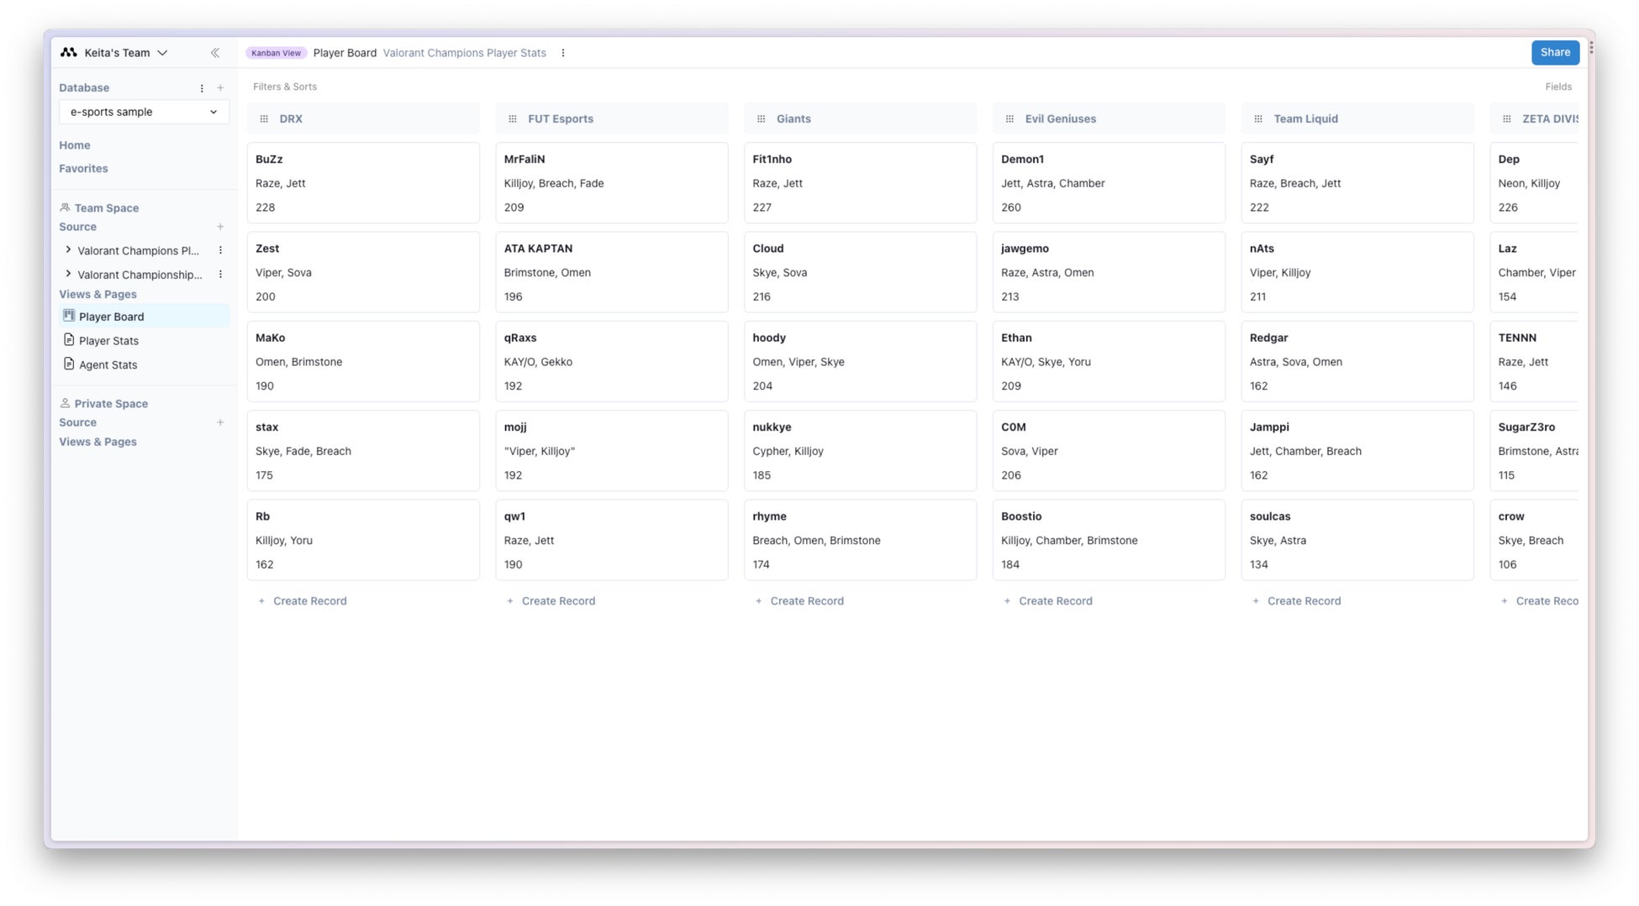
Task: Grab the ZETA DIVISION column drag handle
Action: [x=1507, y=119]
